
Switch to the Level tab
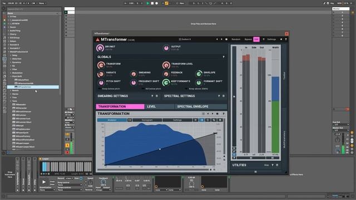[x=160, y=107]
